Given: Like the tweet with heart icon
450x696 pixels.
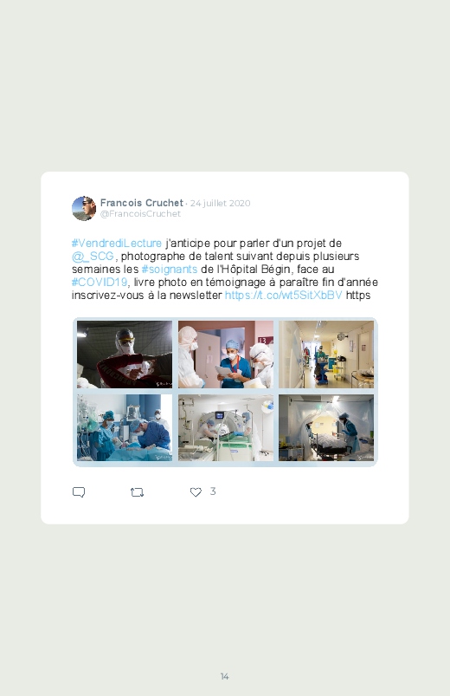Looking at the screenshot, I should pyautogui.click(x=196, y=491).
